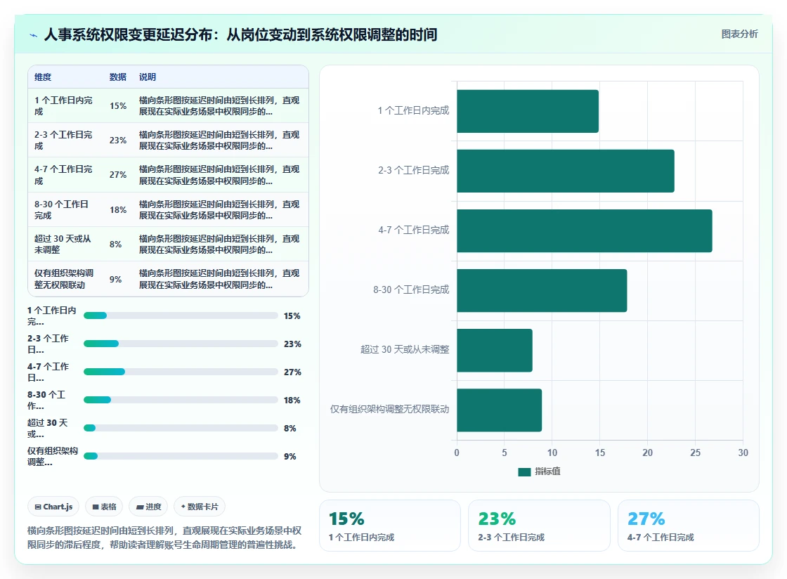
Task: Click the 维度 column header
Action: tap(43, 77)
